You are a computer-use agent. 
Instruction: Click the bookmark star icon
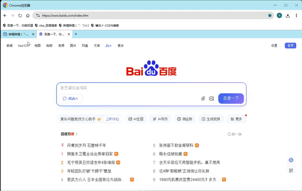(x=270, y=16)
